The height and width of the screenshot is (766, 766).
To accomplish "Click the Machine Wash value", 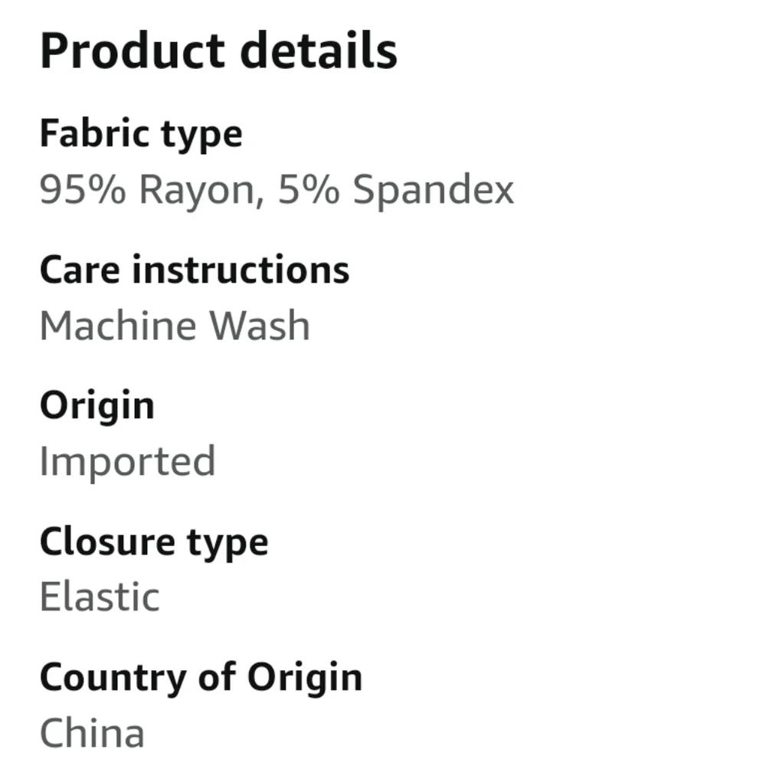I will tap(175, 326).
